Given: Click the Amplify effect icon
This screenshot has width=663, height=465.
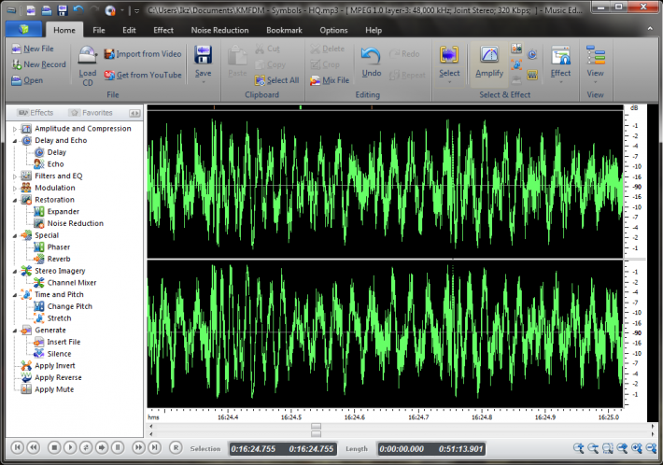Looking at the screenshot, I should pos(489,55).
